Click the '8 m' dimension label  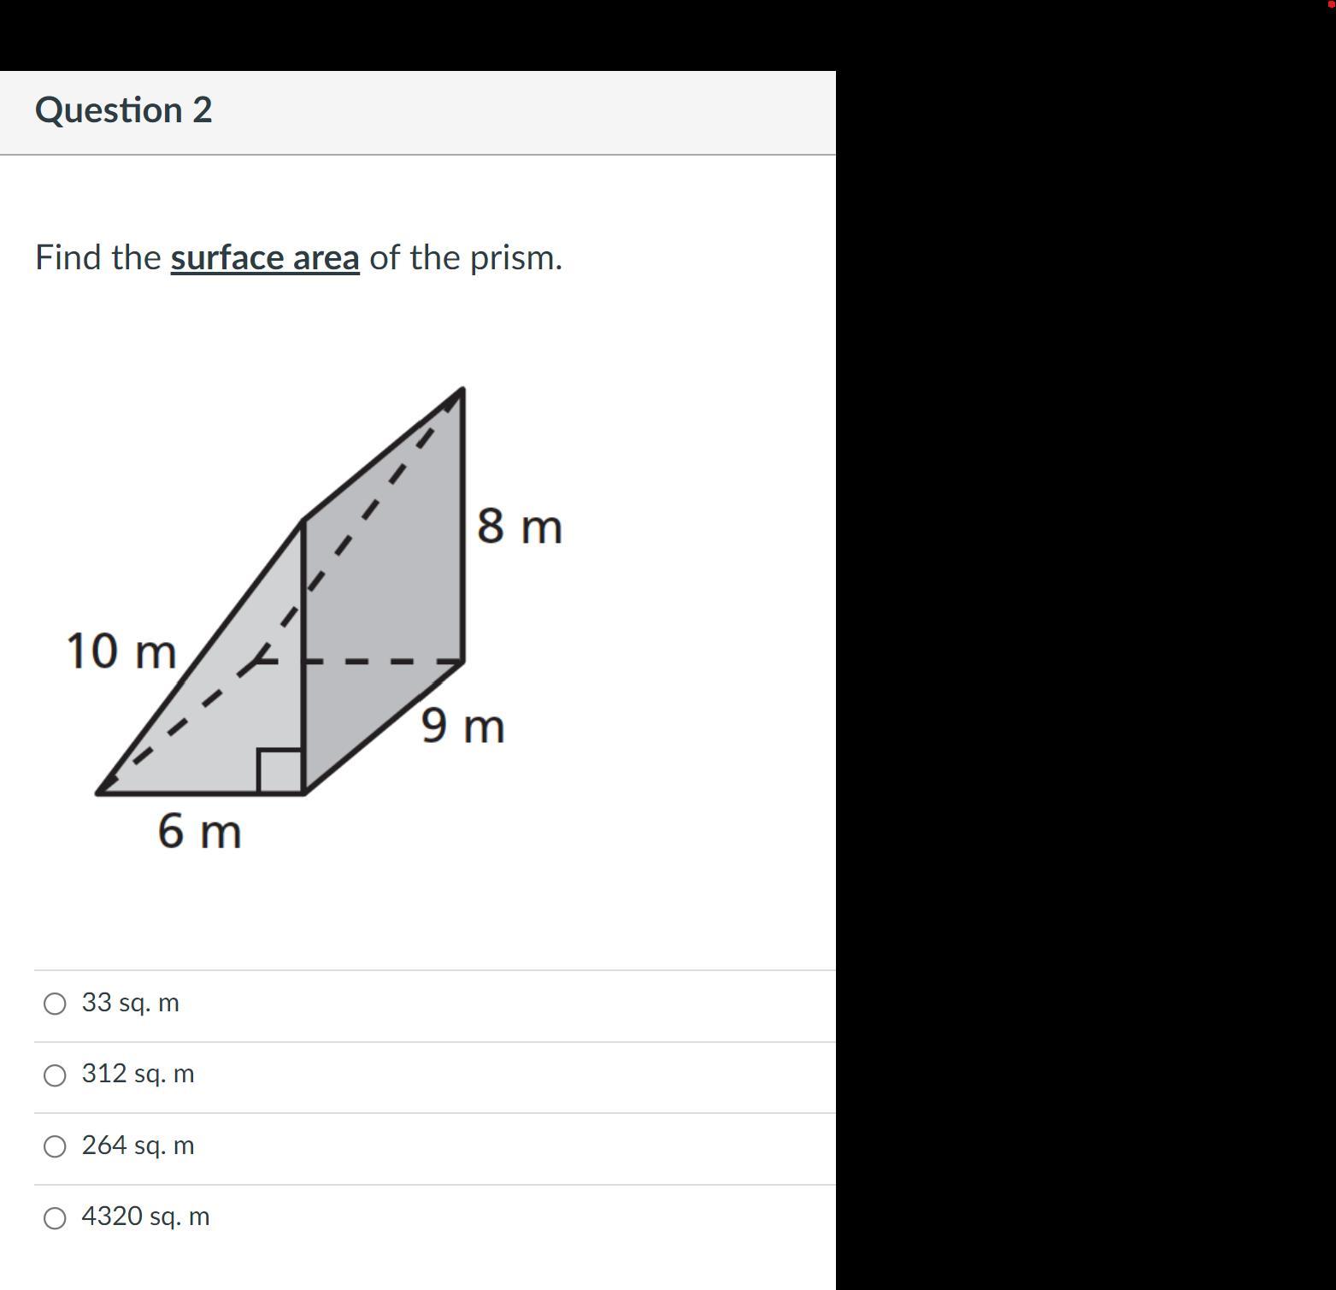point(520,526)
